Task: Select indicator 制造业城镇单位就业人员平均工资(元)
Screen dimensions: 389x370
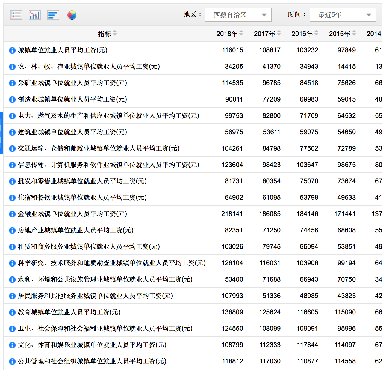Action: click(x=72, y=99)
